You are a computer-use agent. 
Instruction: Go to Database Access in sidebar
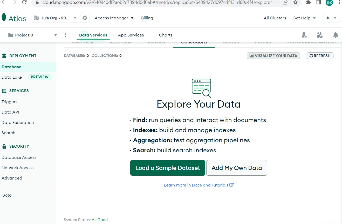tap(19, 158)
